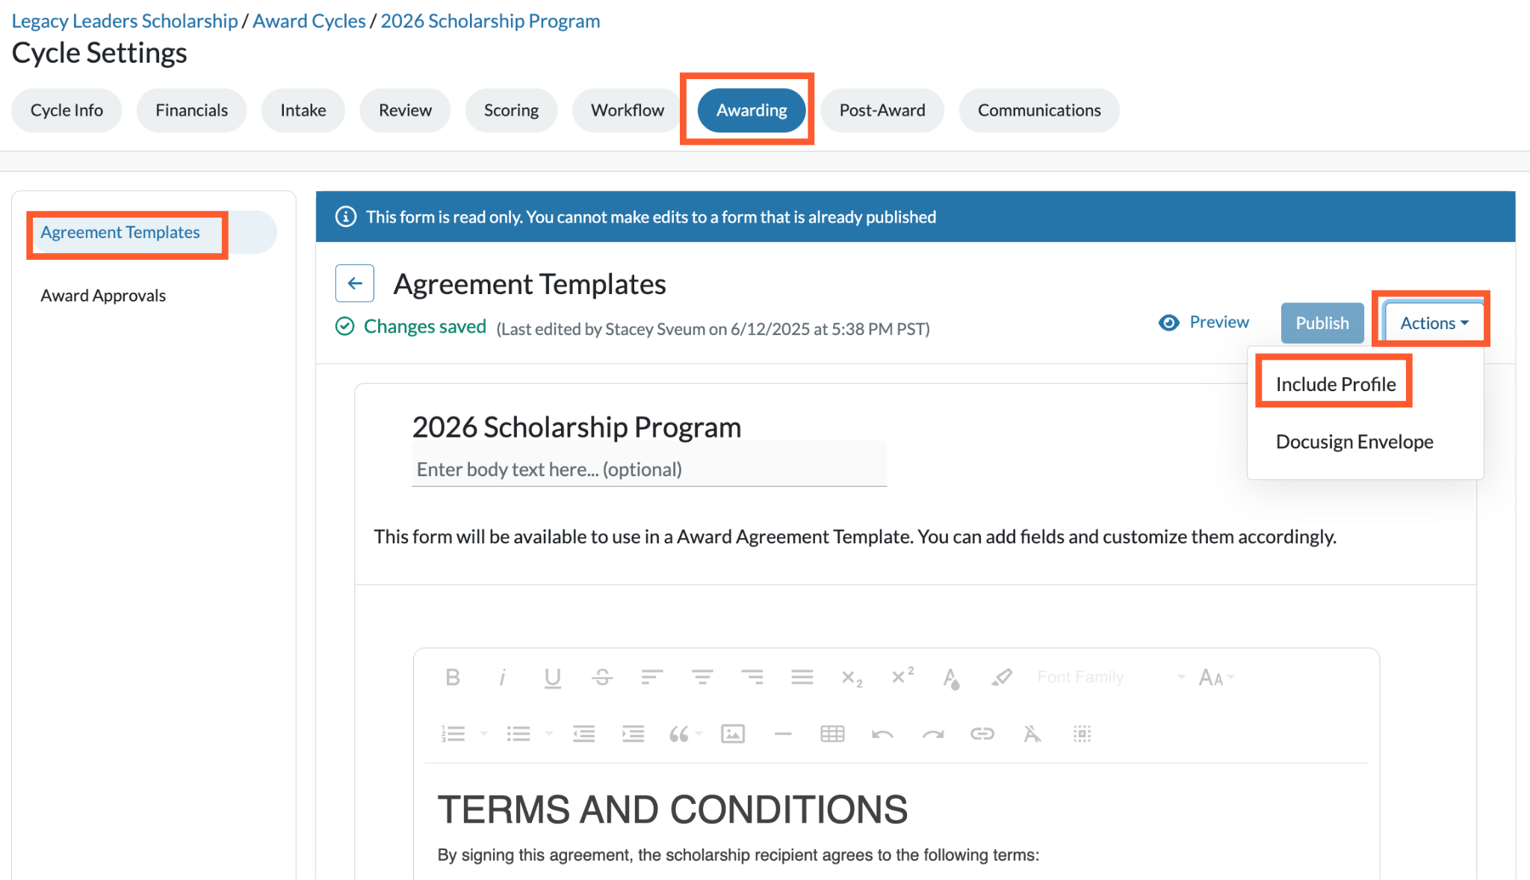1530x880 pixels.
Task: Switch to the Post-Award tab
Action: (x=882, y=110)
